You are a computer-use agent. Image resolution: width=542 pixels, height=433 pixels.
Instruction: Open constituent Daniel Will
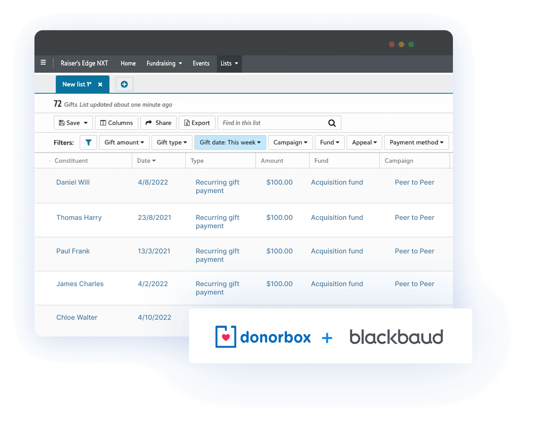click(73, 183)
